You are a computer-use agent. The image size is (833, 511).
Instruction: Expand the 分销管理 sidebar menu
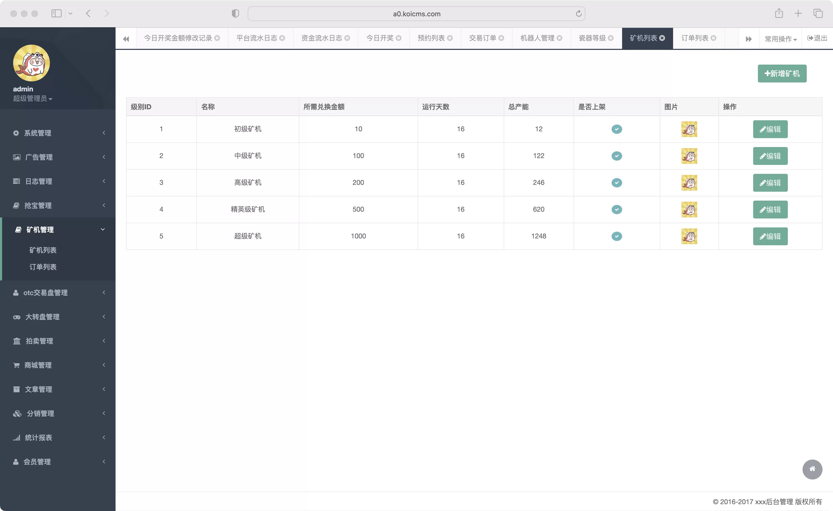(58, 413)
